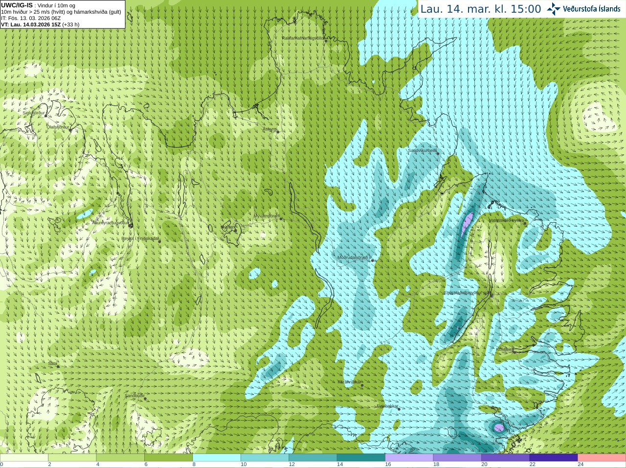
Task: Click the Veðurstofa Íslands name text
Action: tap(591, 9)
